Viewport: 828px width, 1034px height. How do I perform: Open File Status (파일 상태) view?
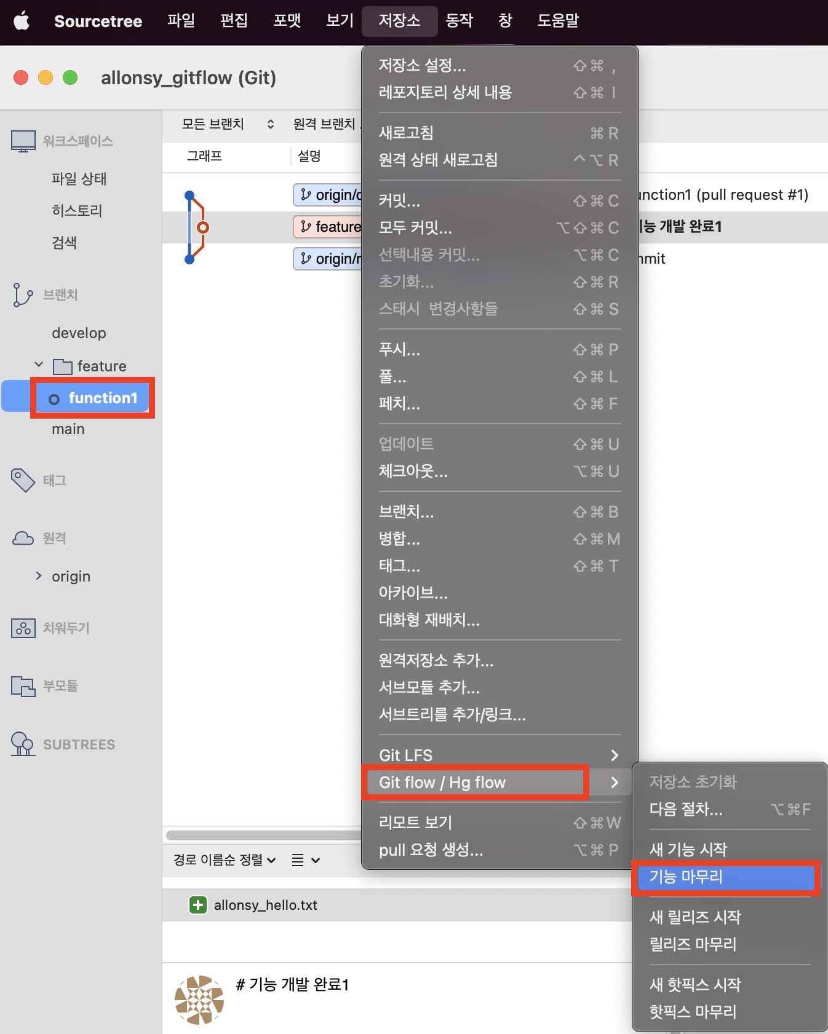pyautogui.click(x=79, y=179)
